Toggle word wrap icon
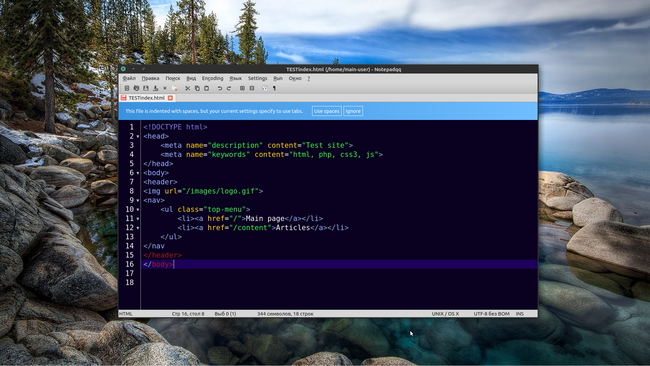The height and width of the screenshot is (366, 650). 265,88
